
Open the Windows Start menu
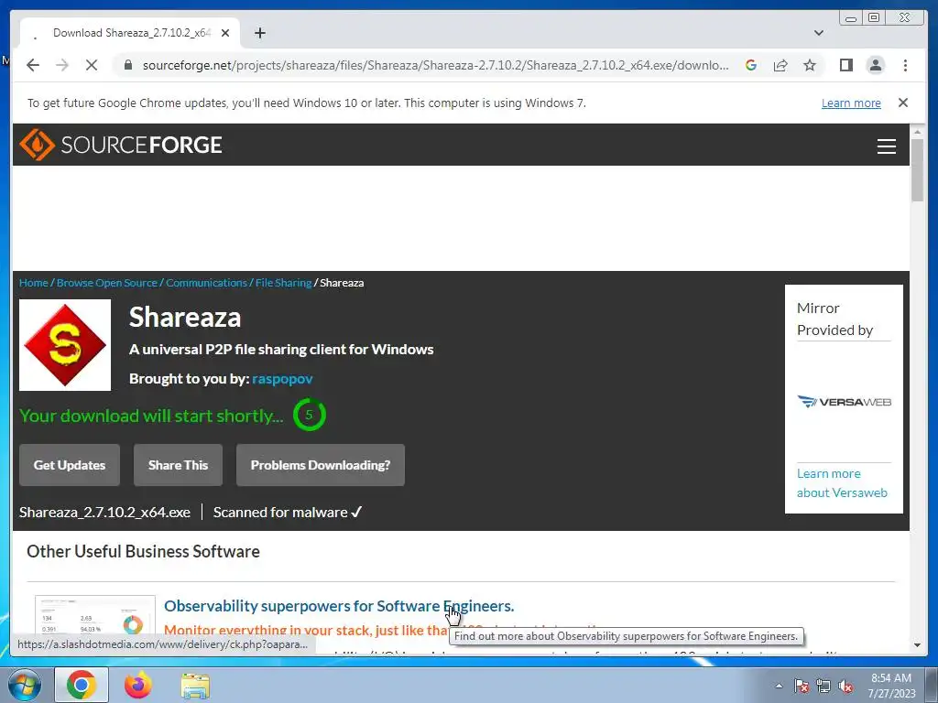pos(23,685)
